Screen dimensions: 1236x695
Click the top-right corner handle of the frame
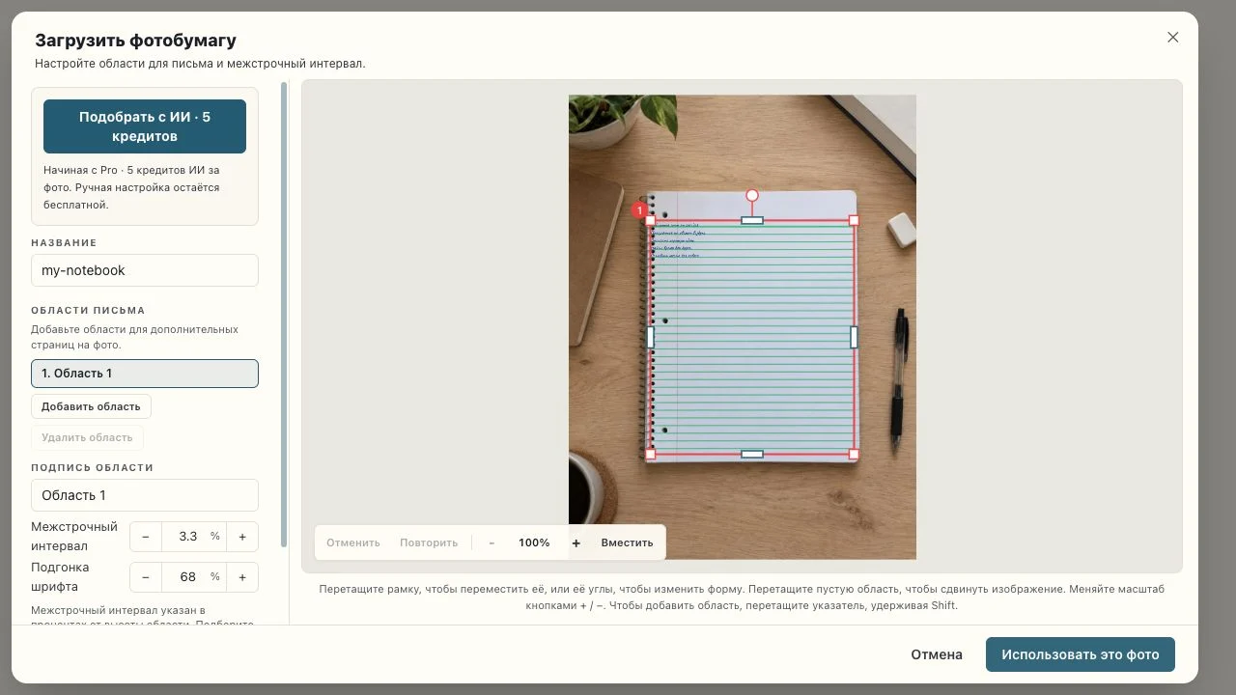[854, 221]
